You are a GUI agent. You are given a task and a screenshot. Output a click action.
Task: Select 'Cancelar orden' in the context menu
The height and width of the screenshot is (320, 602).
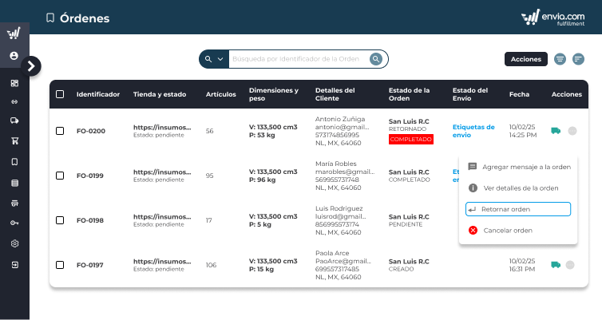(x=508, y=231)
